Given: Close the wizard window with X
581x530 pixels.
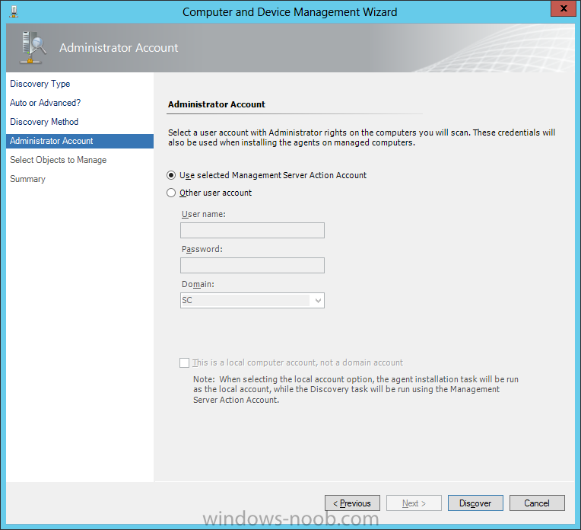Looking at the screenshot, I should 564,8.
